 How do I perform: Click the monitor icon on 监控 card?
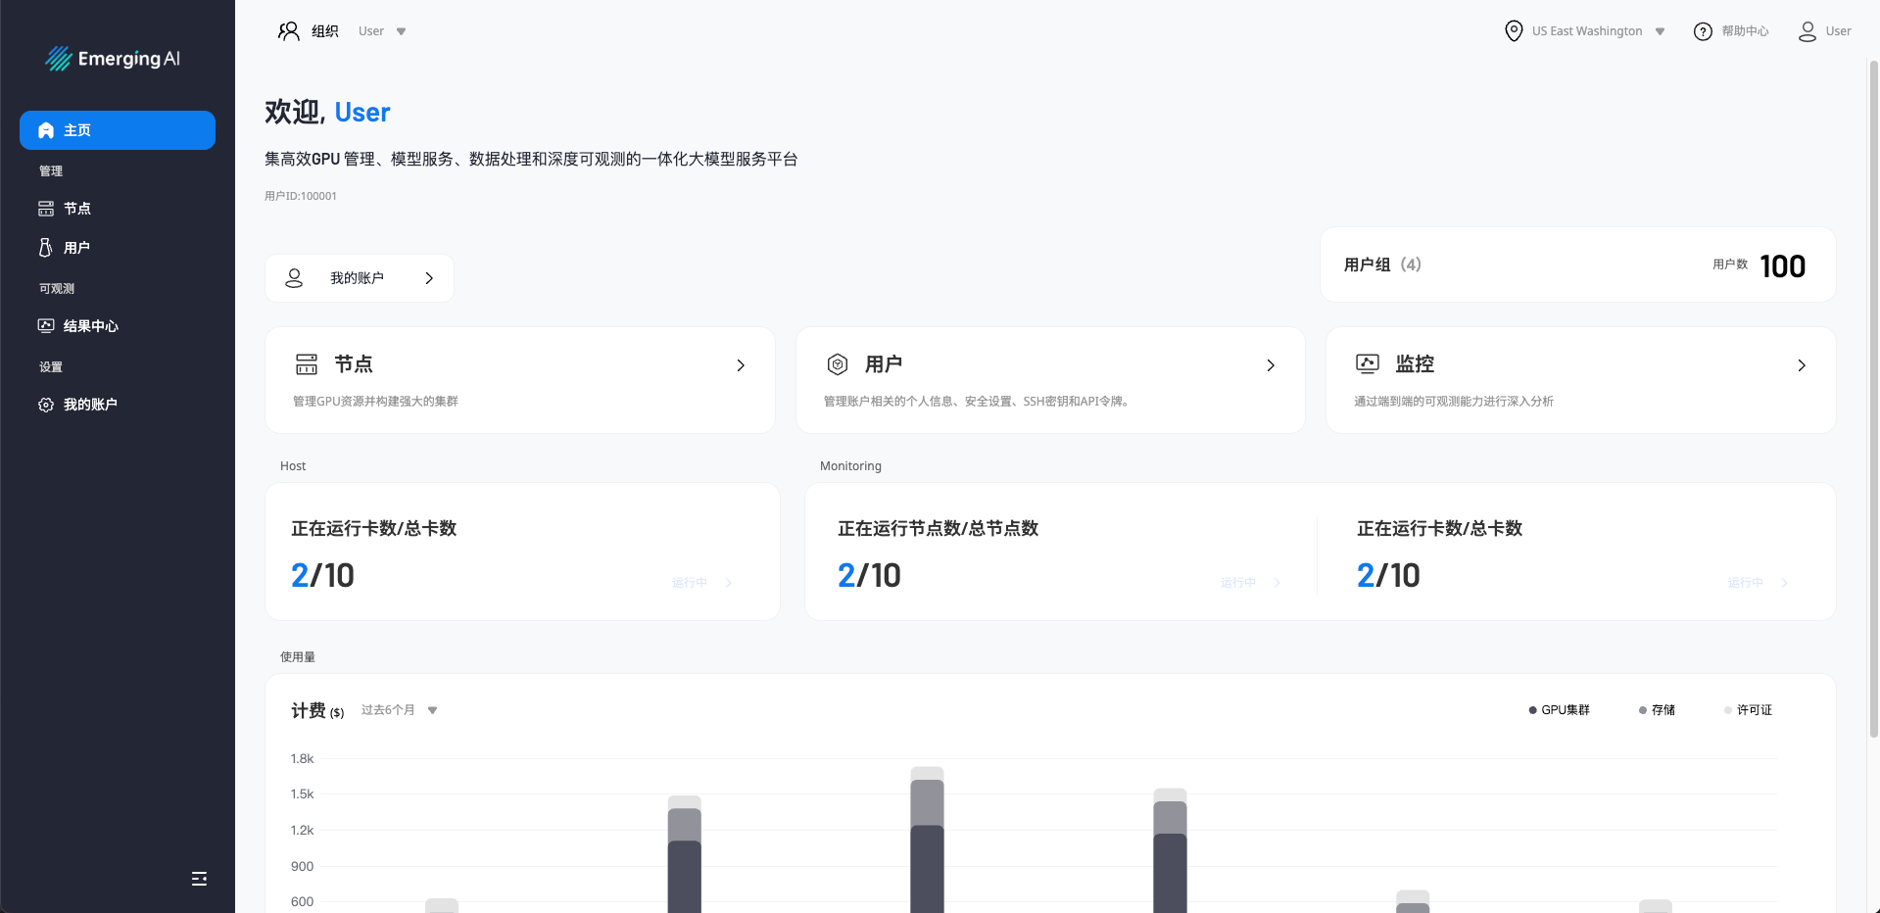coord(1368,364)
